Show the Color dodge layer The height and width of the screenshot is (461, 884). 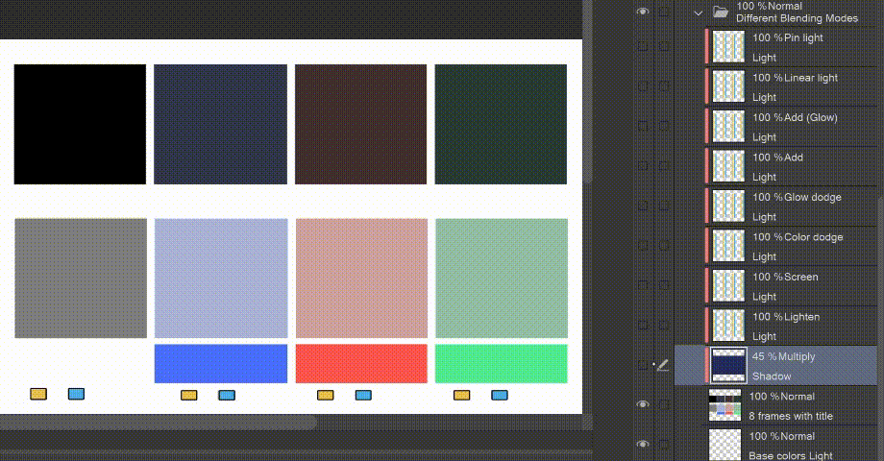tap(643, 246)
